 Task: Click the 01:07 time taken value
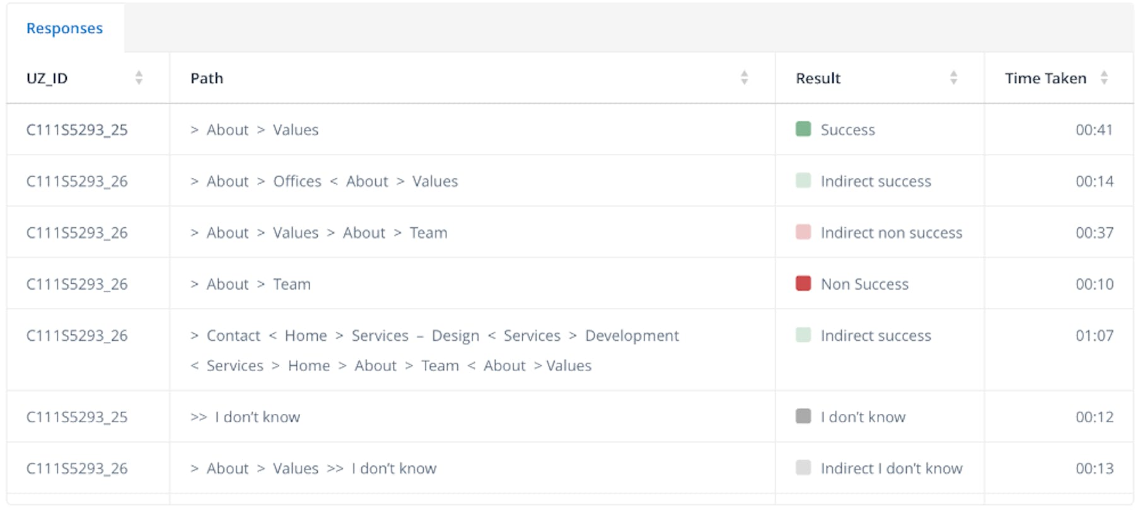1095,336
